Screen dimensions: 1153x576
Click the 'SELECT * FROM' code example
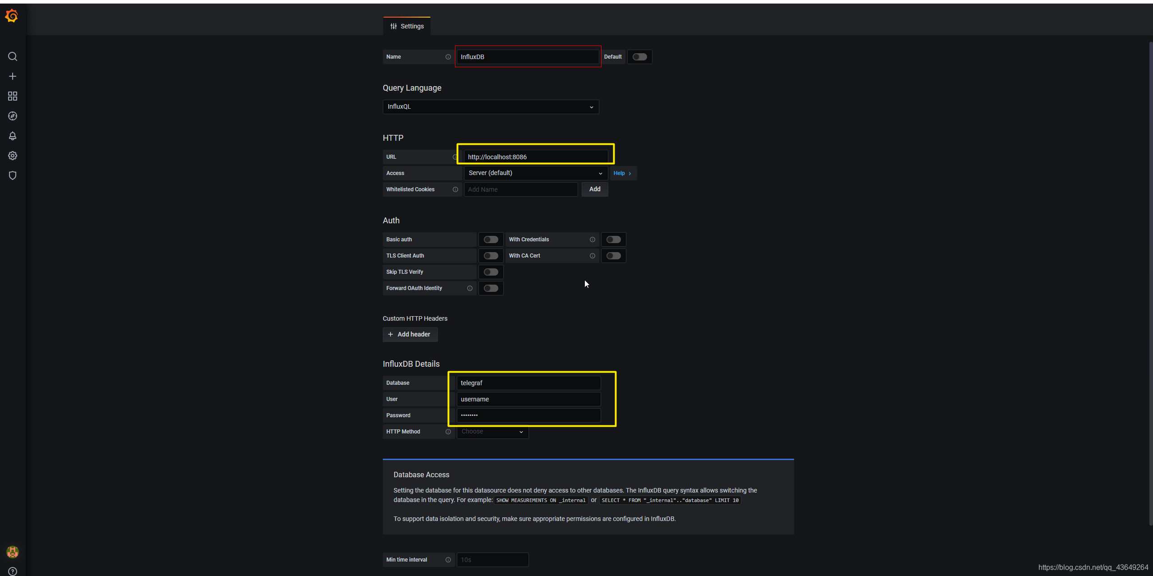[x=670, y=500]
